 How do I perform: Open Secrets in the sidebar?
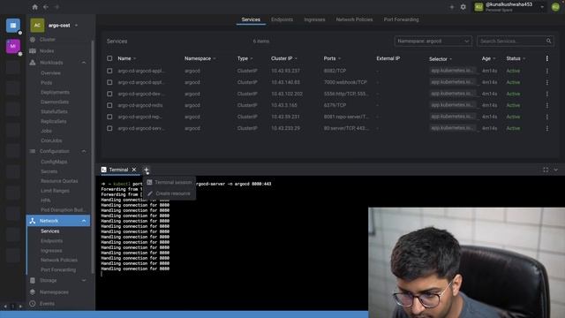pyautogui.click(x=49, y=171)
